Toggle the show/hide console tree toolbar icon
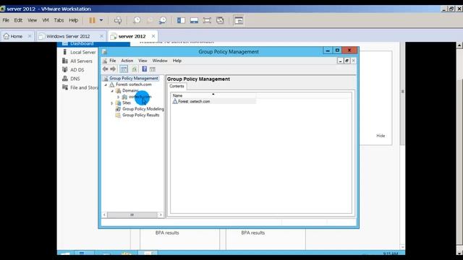This screenshot has width=463, height=260. click(124, 69)
